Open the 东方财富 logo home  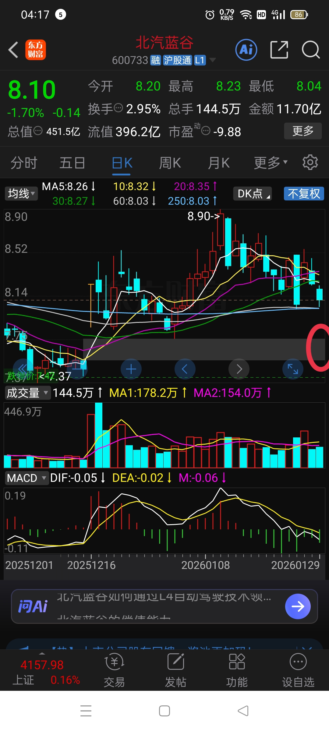35,50
